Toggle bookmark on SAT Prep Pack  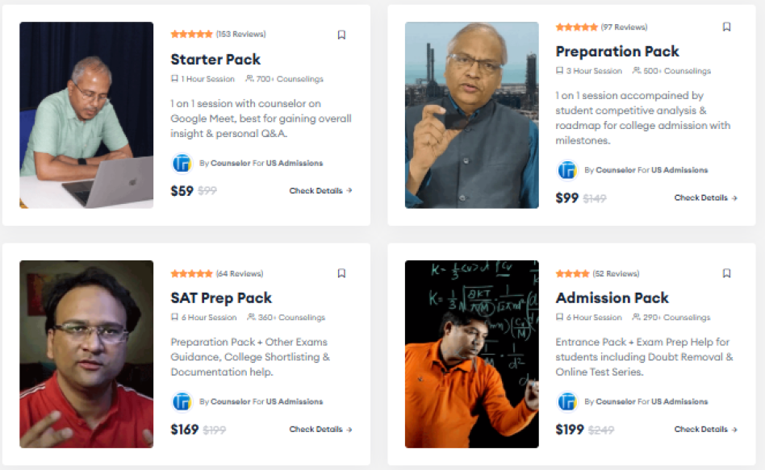(341, 273)
